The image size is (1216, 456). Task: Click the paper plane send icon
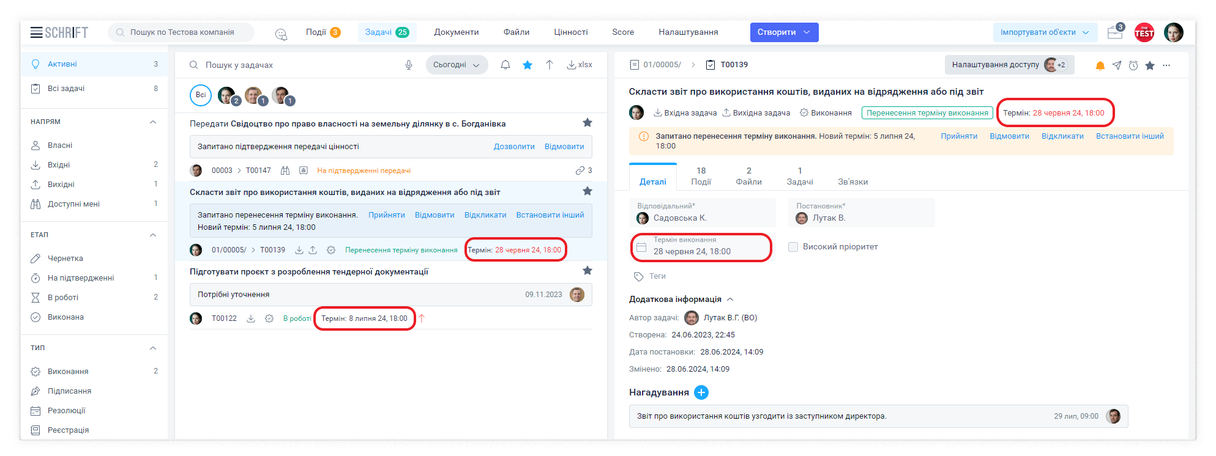pos(1117,65)
